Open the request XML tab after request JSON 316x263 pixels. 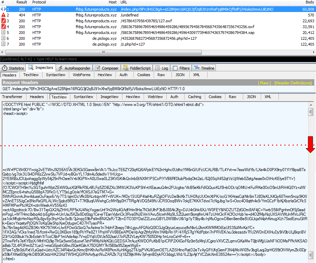coord(197,75)
